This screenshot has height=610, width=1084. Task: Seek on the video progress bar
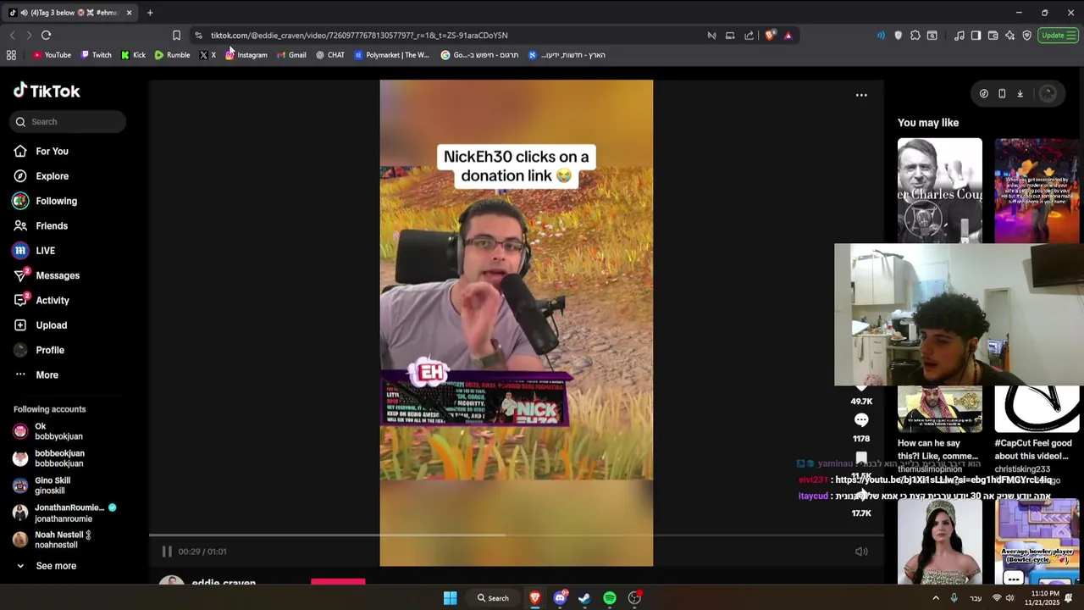(517, 535)
